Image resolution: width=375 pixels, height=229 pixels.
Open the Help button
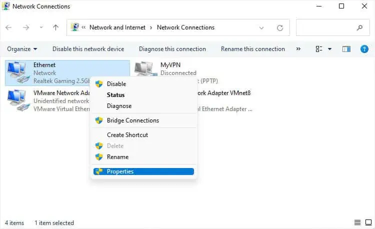click(x=364, y=49)
